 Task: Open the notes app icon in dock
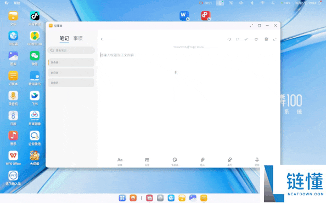click(x=204, y=198)
